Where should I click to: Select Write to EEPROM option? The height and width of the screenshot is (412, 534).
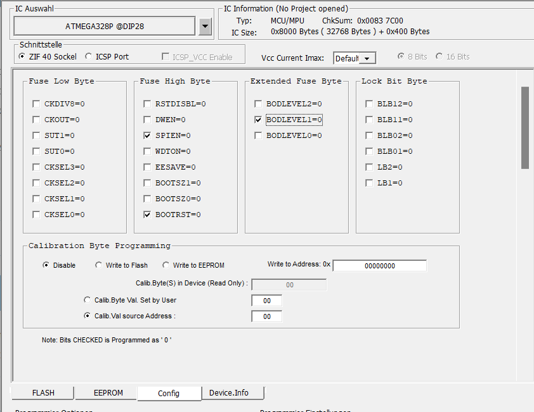[166, 265]
